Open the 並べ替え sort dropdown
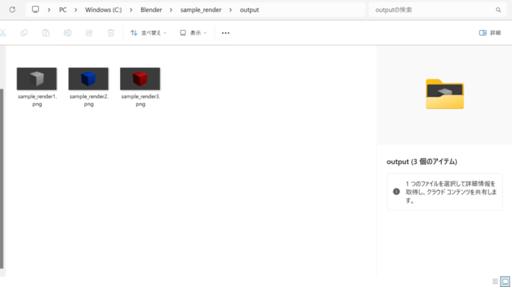Screen dimensions: 512x287 click(x=148, y=33)
